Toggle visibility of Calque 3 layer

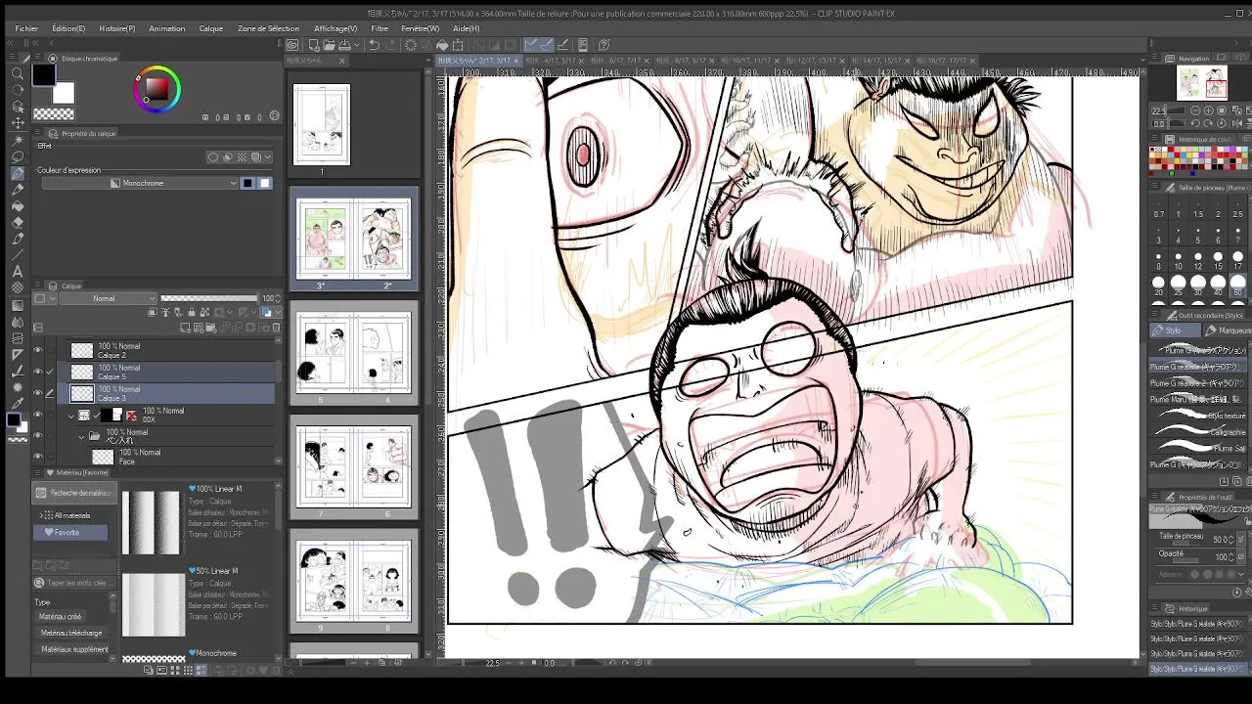[38, 393]
